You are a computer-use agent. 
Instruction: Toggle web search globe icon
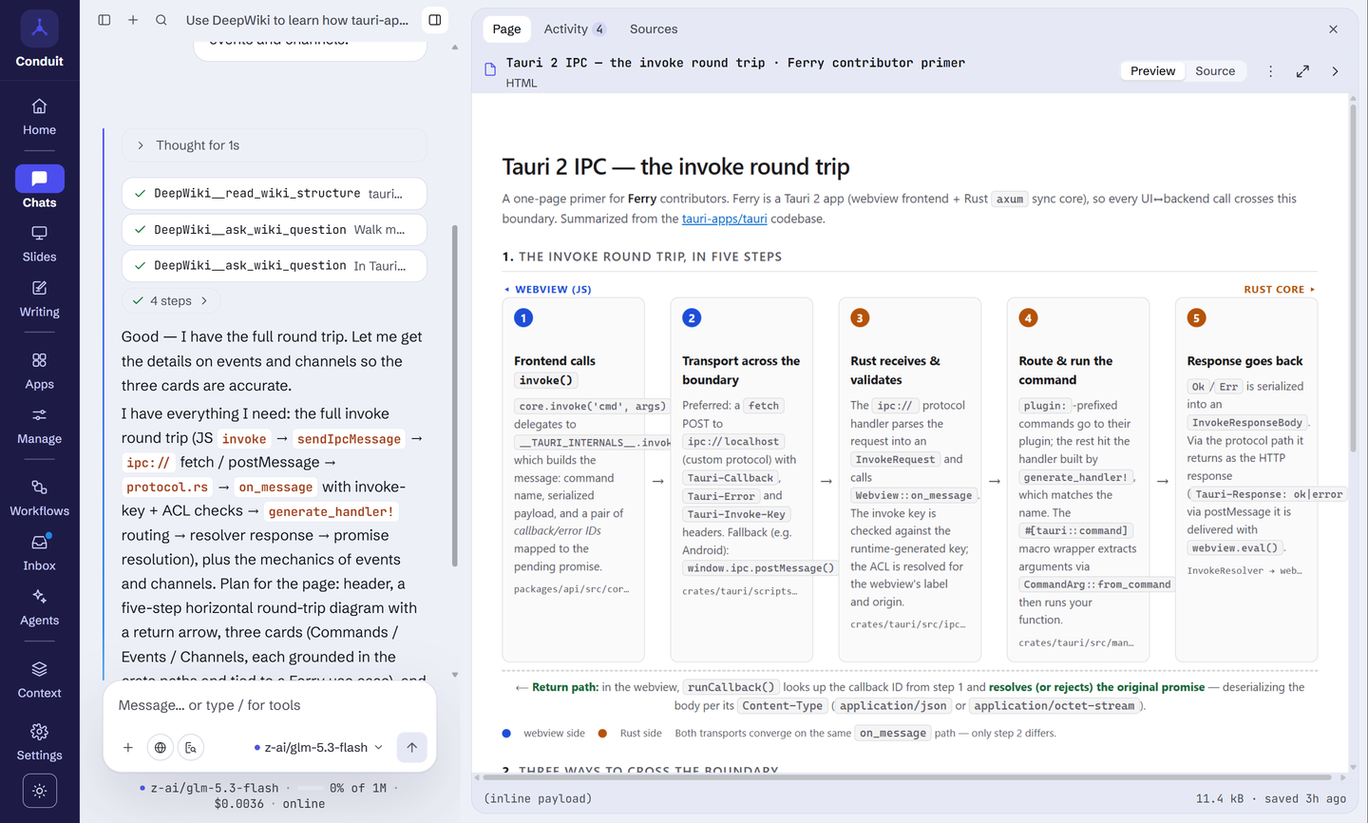coord(161,748)
